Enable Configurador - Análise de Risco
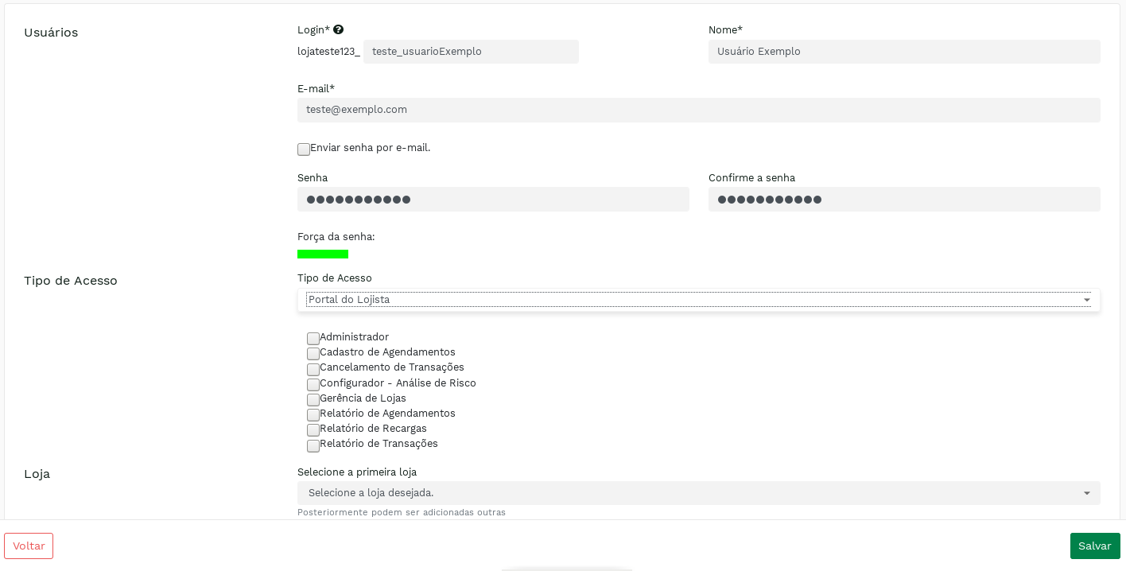1126x571 pixels. [x=313, y=384]
